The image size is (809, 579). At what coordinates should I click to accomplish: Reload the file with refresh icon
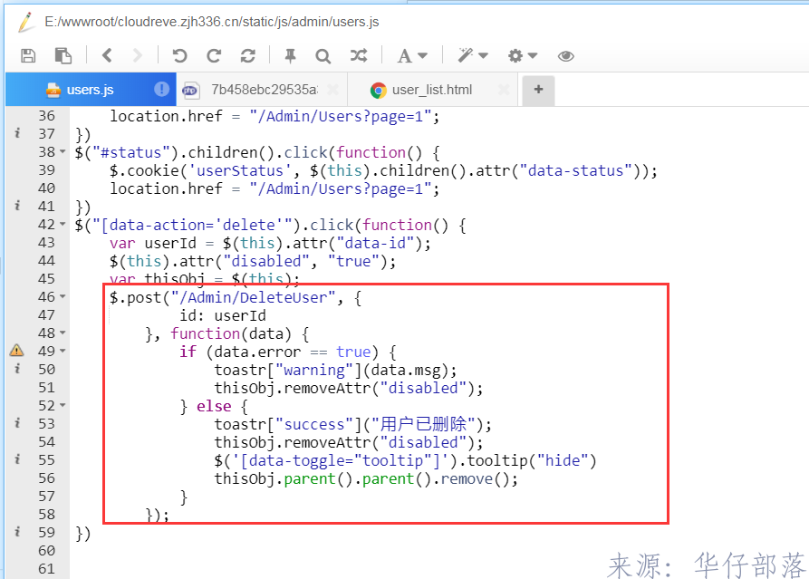coord(247,56)
